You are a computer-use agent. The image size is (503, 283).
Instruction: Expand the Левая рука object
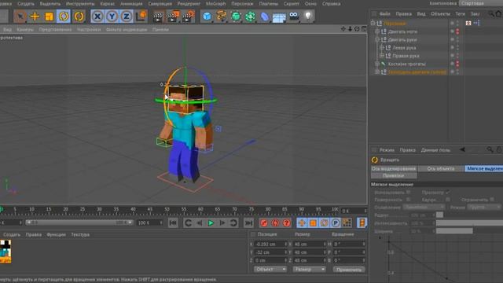tap(382, 47)
